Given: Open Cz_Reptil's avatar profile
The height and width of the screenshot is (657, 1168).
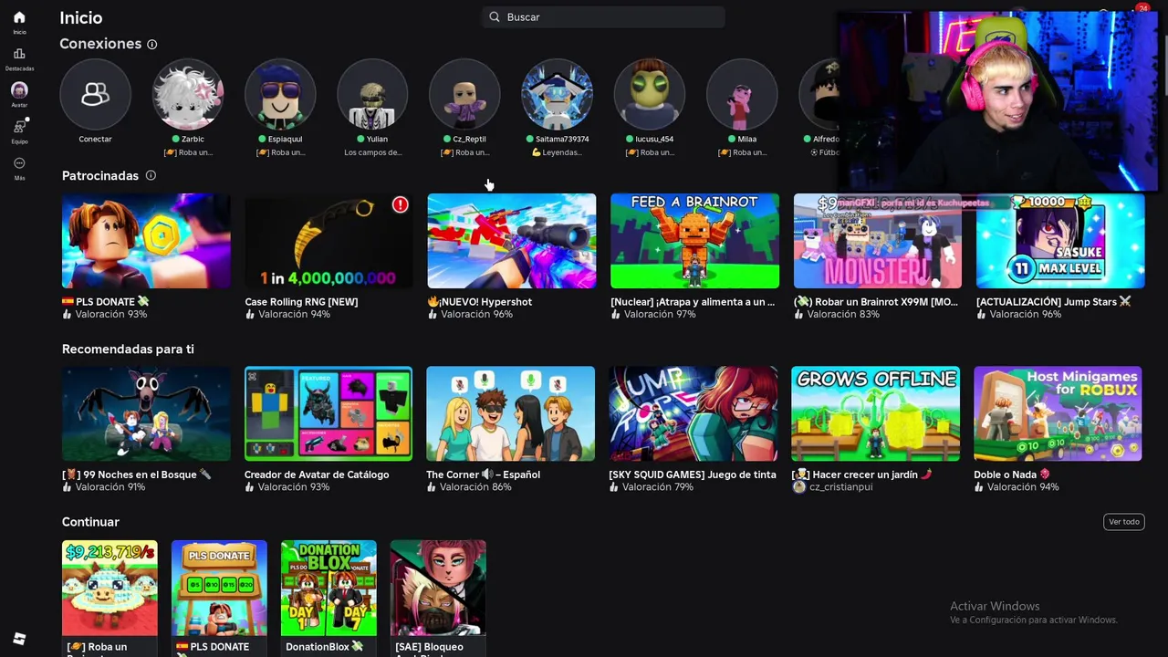Looking at the screenshot, I should pos(464,94).
